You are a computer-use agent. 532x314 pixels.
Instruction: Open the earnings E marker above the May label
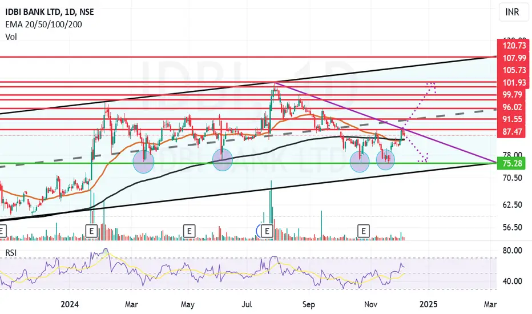pos(189,231)
